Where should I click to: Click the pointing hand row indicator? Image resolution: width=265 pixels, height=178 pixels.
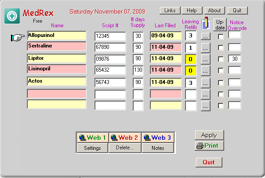[18, 37]
